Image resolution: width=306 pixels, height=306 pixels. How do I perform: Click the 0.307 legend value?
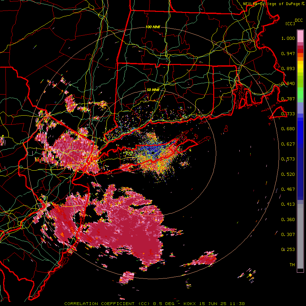288,235
